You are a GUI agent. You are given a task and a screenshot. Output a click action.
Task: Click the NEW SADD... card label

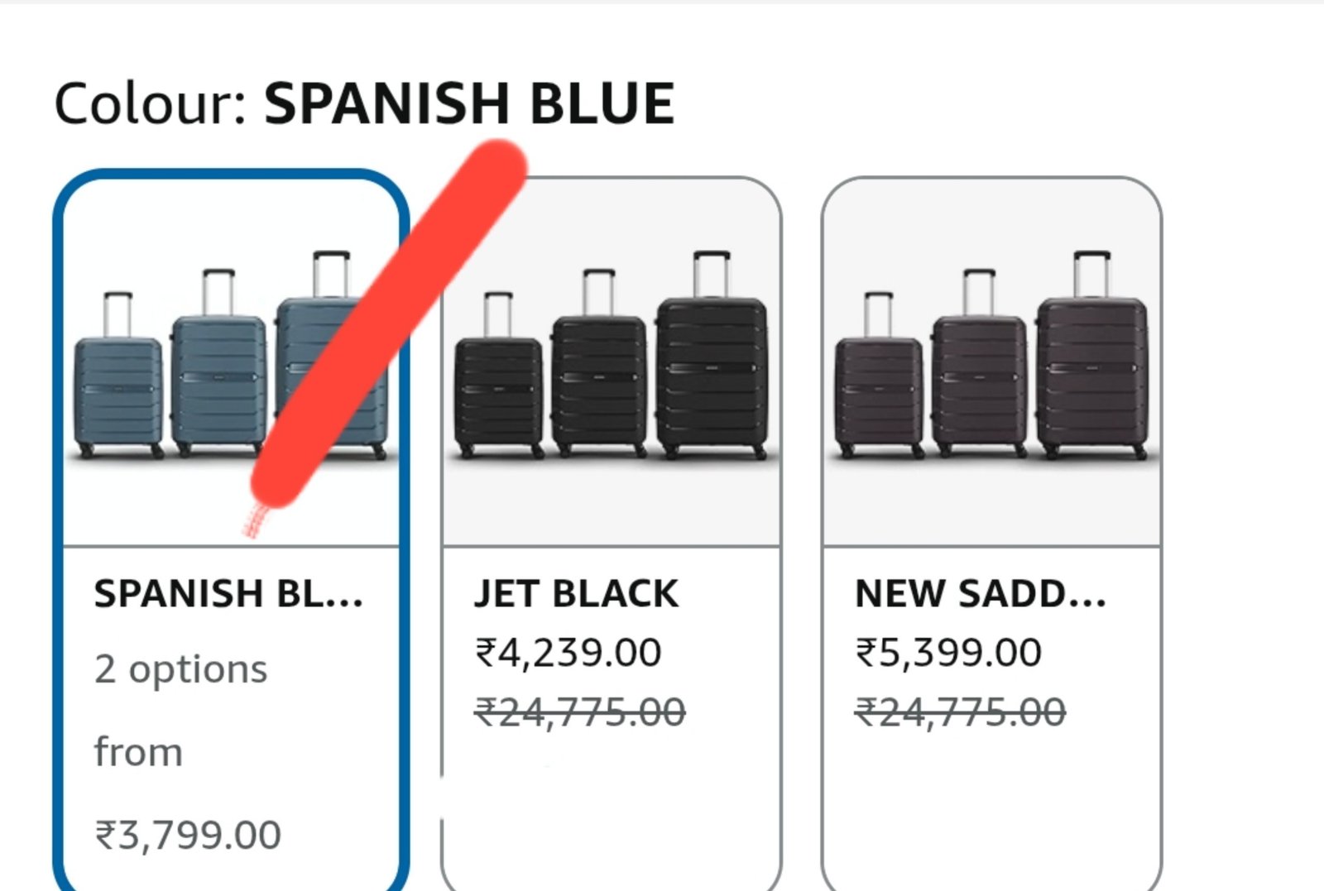[981, 593]
